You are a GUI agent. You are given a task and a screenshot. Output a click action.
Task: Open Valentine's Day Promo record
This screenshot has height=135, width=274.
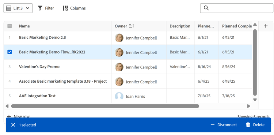point(39,67)
